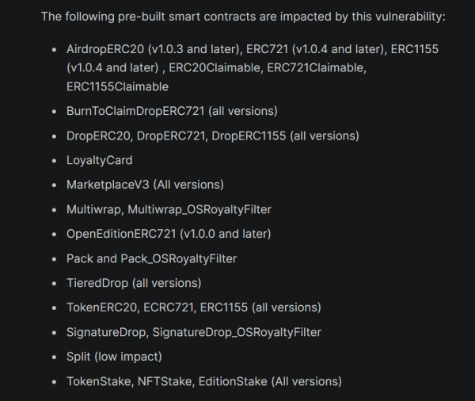Click the NFTStake text
475x401 pixels.
click(x=161, y=381)
